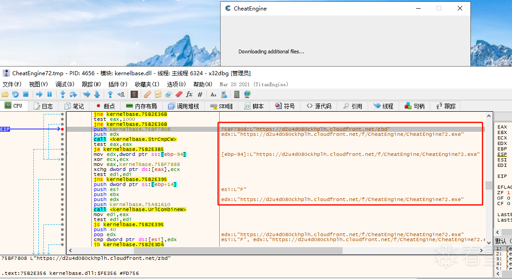Click disassembly horizontal scrollbar right arrow
This screenshot has height=279, width=512.
click(x=481, y=250)
